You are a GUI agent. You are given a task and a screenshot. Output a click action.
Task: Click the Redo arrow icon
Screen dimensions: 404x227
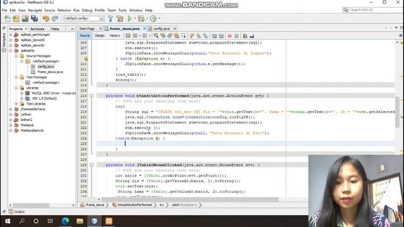pyautogui.click(x=55, y=18)
